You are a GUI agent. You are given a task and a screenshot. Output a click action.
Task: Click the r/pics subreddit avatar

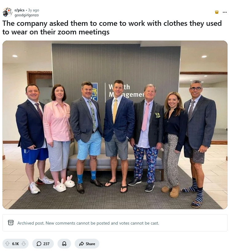(7, 12)
